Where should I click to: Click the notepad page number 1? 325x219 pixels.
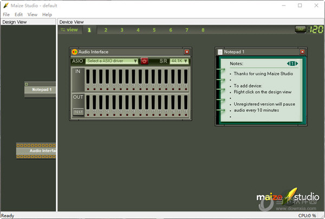point(292,64)
